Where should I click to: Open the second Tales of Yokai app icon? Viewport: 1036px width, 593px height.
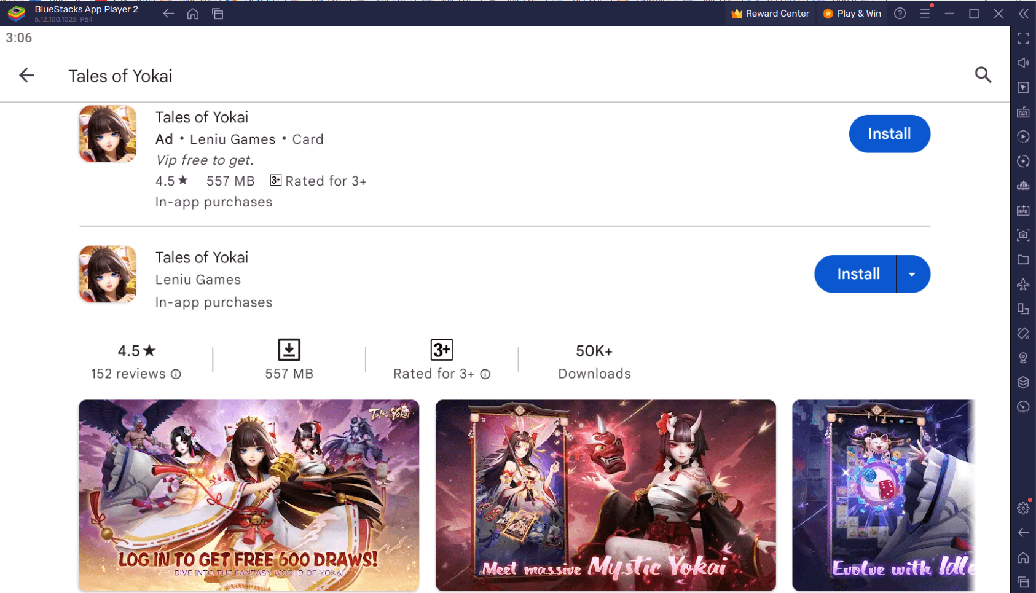[x=108, y=274]
